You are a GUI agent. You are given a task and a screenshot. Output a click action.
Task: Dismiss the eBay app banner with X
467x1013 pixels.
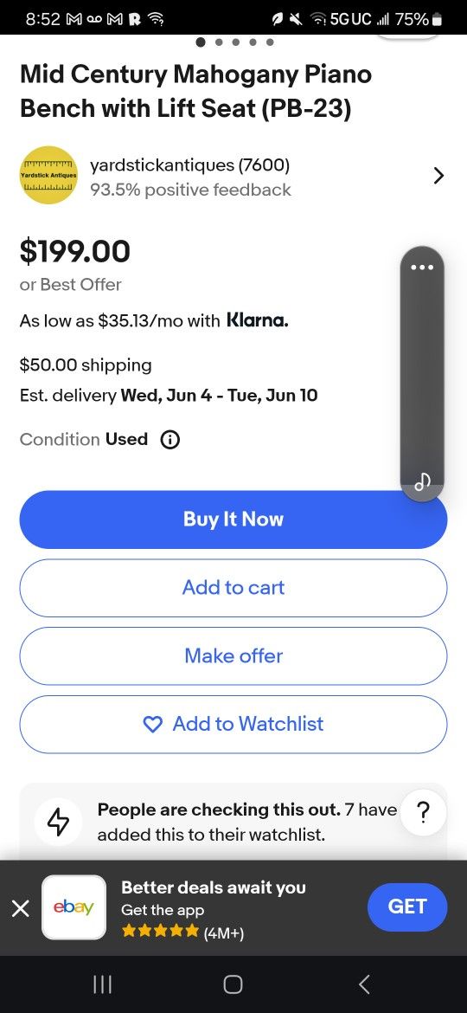click(21, 908)
